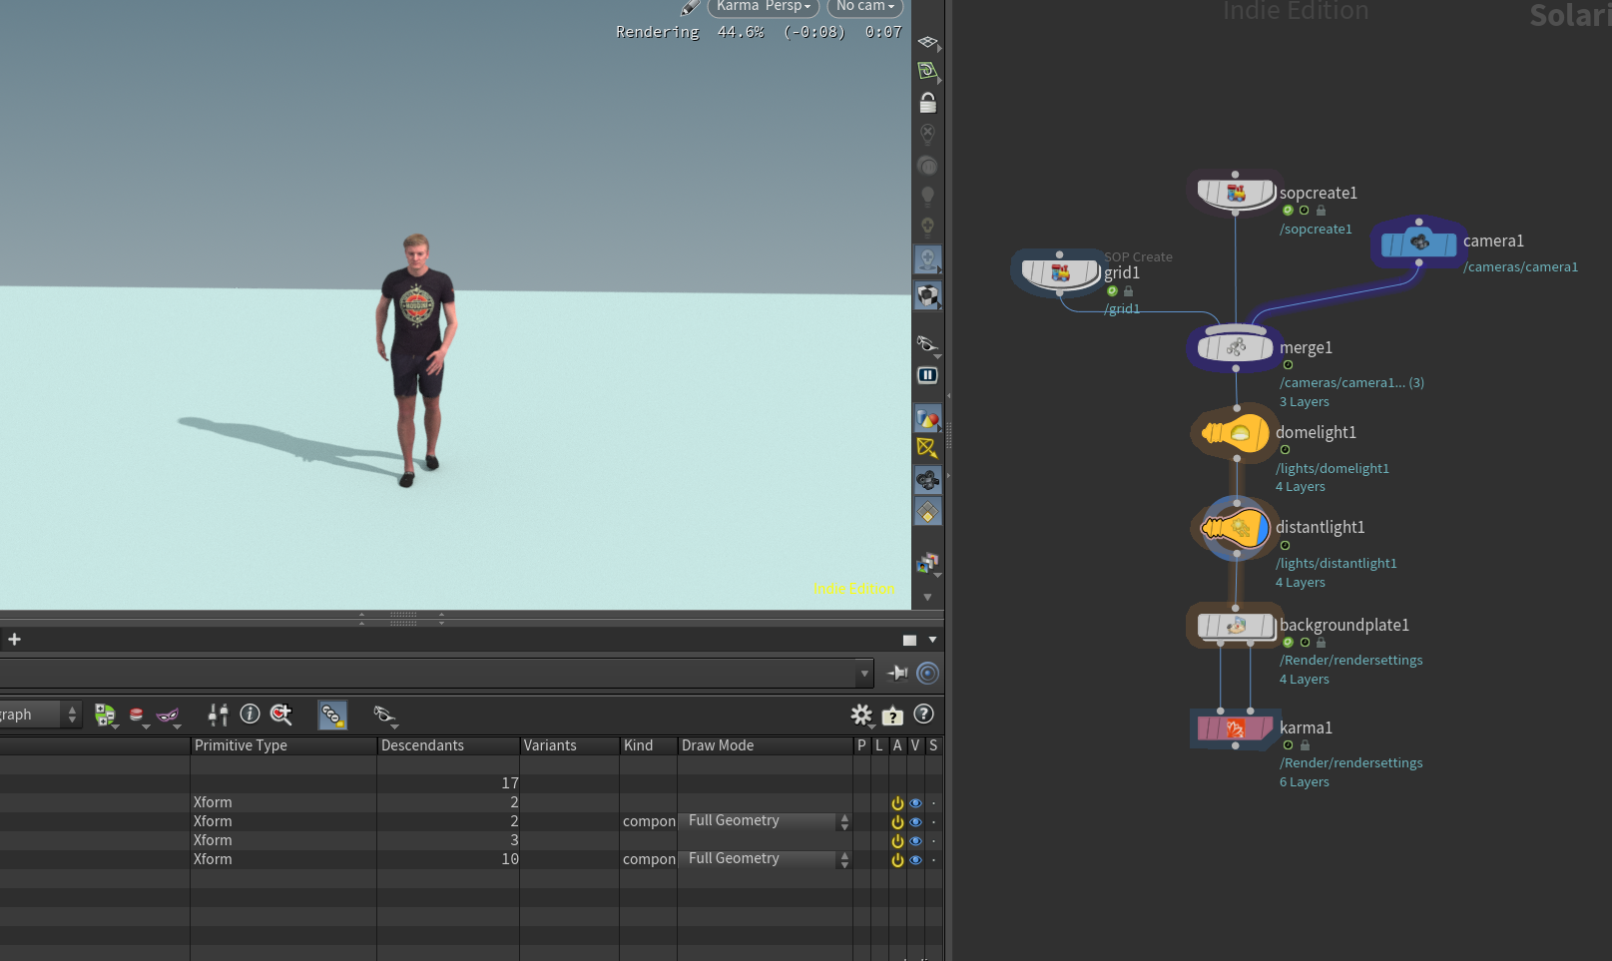
Task: Toggle the power icon on the first Xform row
Action: tap(897, 803)
